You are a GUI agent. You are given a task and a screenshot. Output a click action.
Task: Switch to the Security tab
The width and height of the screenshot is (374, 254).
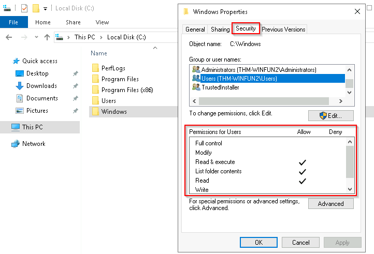point(246,28)
